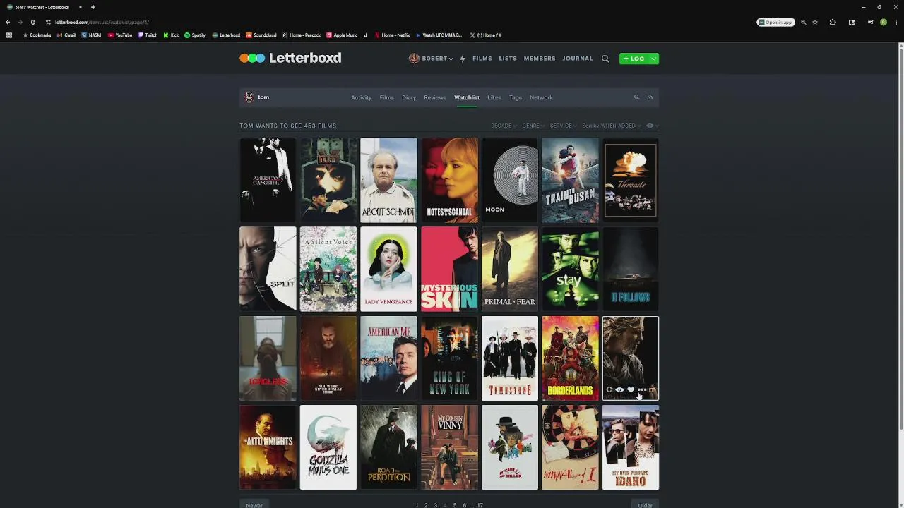
Task: Click the green LOG button
Action: [634, 59]
